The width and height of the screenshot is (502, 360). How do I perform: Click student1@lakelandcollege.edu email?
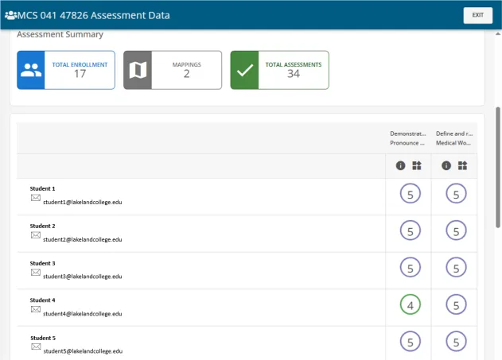[82, 202]
